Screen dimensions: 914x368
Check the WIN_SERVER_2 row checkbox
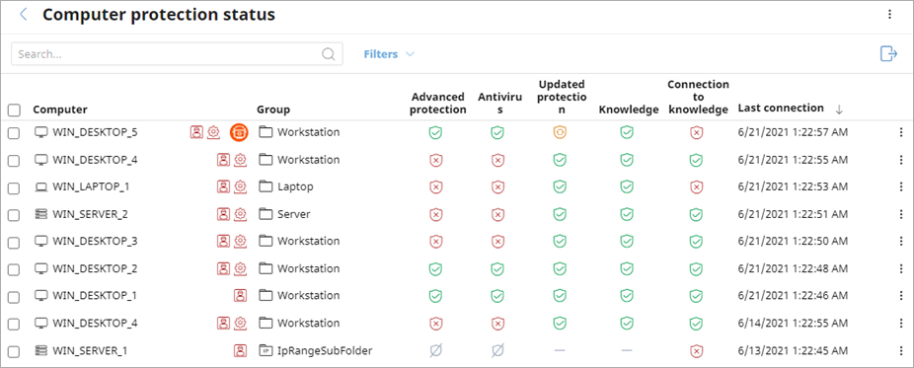14,215
